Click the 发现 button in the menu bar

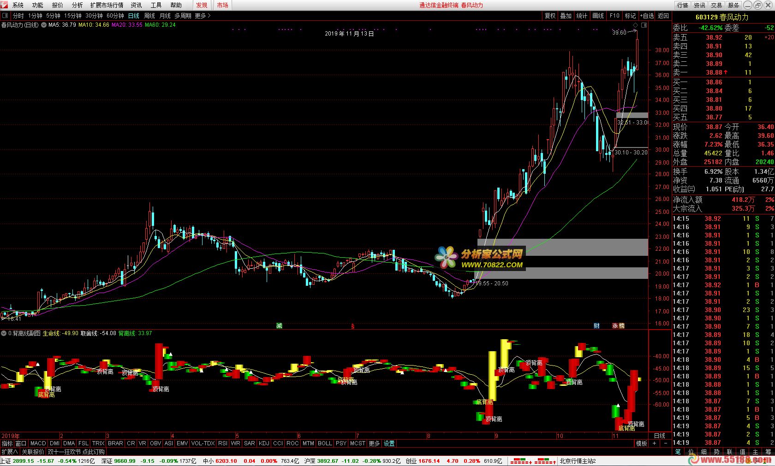(202, 5)
